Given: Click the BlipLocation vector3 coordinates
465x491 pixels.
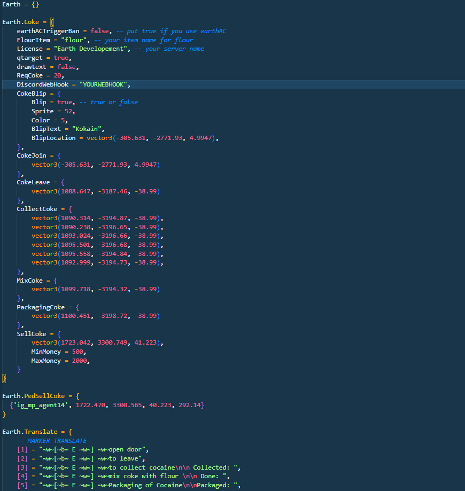Looking at the screenshot, I should (x=150, y=138).
